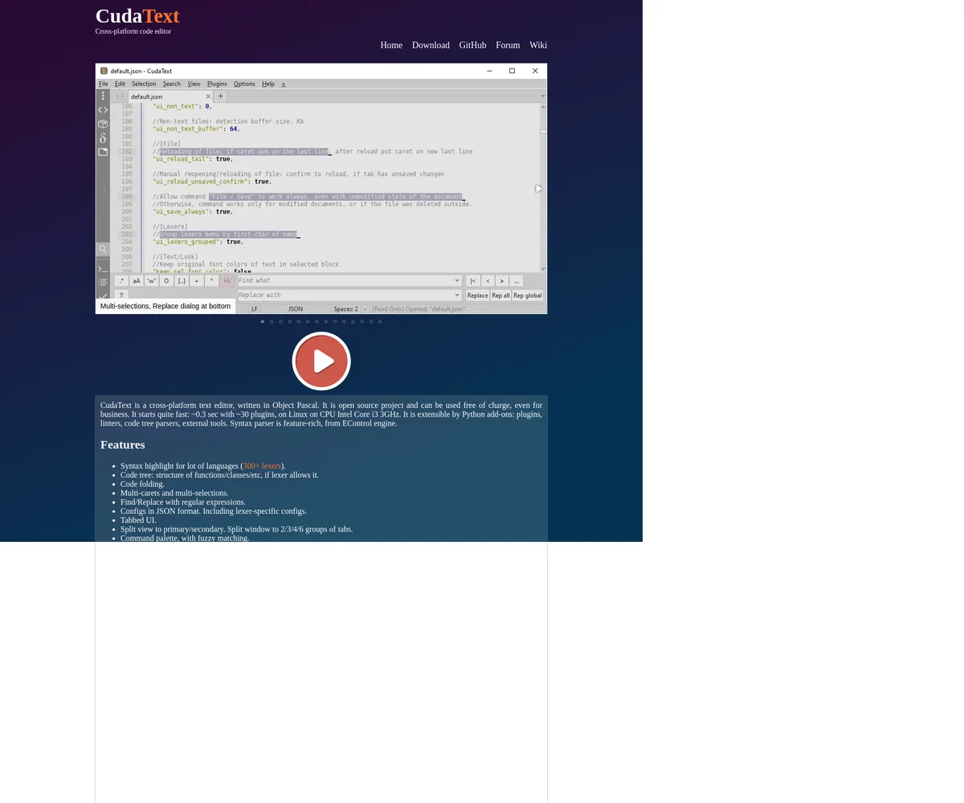Go to the Download page in navigation
964x803 pixels.
click(x=431, y=45)
